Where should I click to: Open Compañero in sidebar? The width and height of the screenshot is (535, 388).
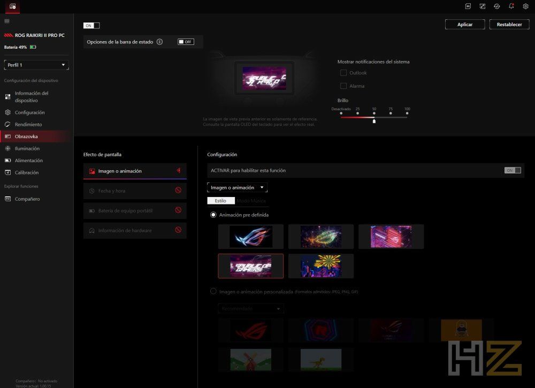36,199
